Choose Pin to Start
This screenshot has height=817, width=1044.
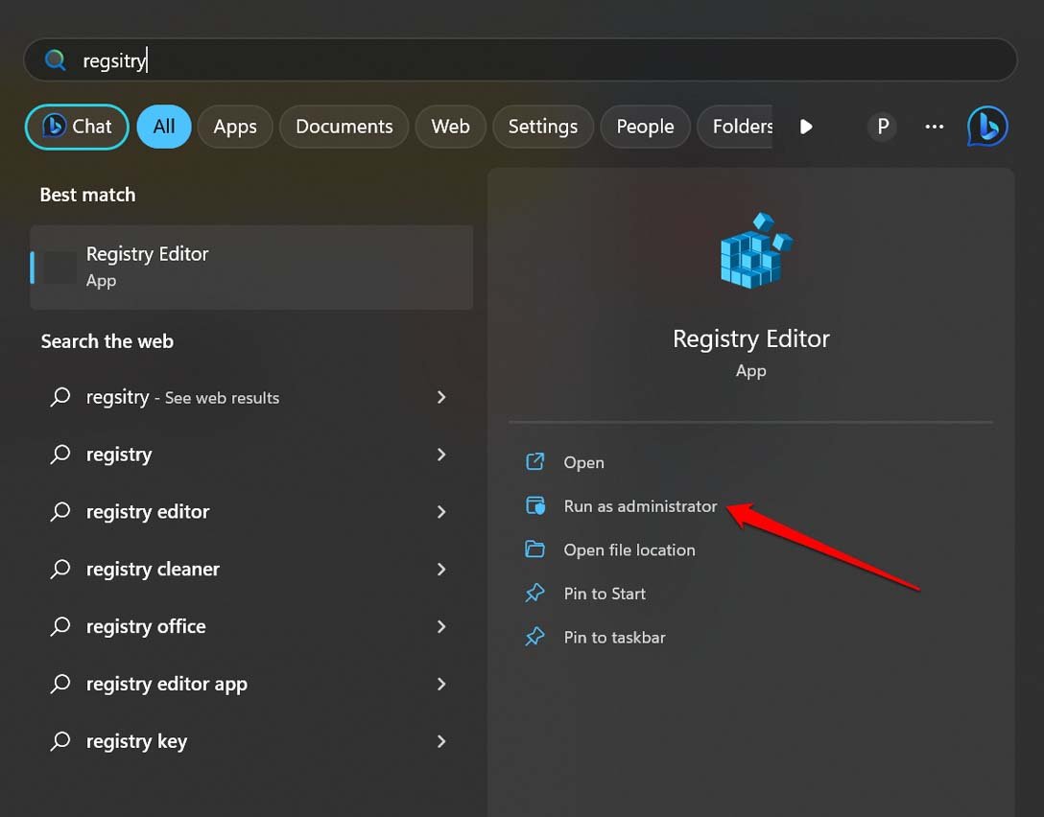(x=605, y=594)
